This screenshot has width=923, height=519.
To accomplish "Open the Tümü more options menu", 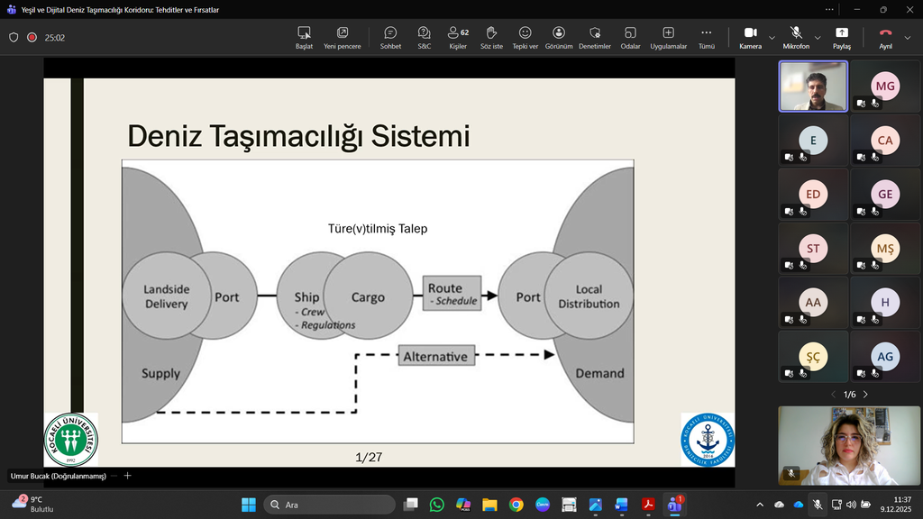I will tap(707, 37).
